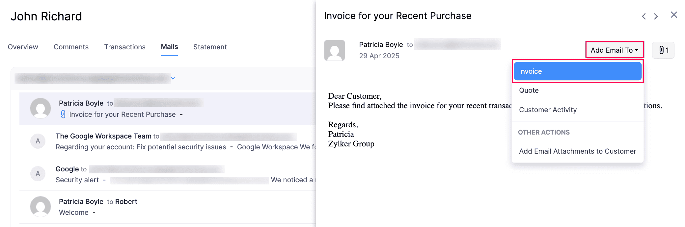
Task: Click the Google security alert avatar
Action: 38,174
